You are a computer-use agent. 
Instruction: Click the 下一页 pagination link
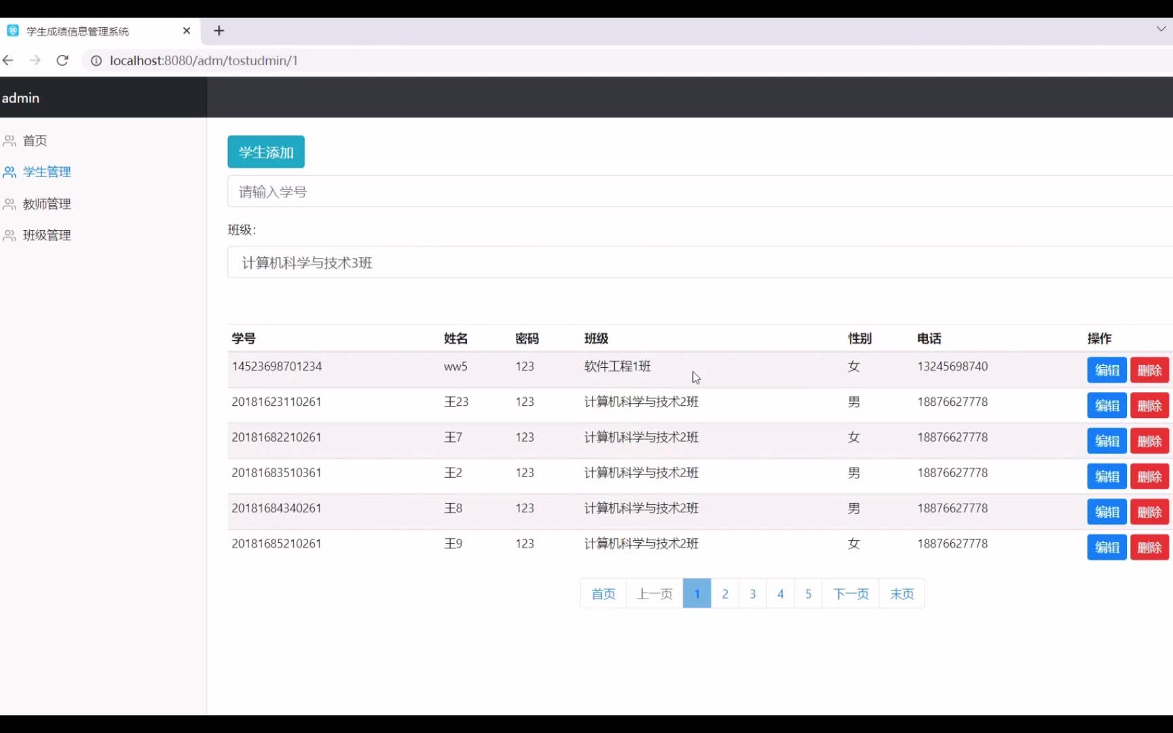(x=851, y=593)
